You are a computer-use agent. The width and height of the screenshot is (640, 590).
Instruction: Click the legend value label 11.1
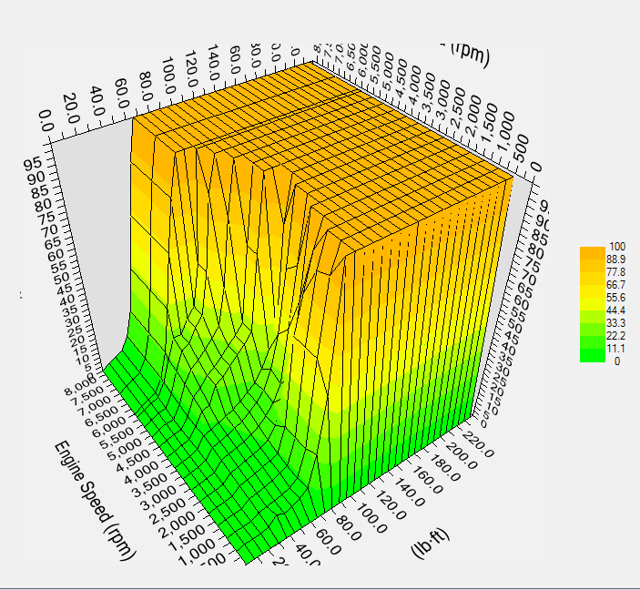[616, 349]
